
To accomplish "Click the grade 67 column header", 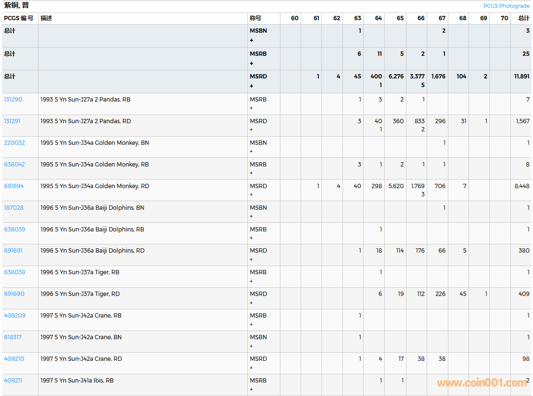I will coord(442,18).
